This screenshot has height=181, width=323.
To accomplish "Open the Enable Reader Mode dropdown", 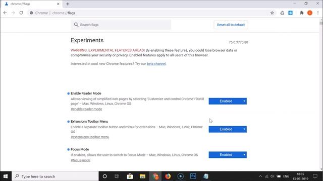I will tap(228, 101).
